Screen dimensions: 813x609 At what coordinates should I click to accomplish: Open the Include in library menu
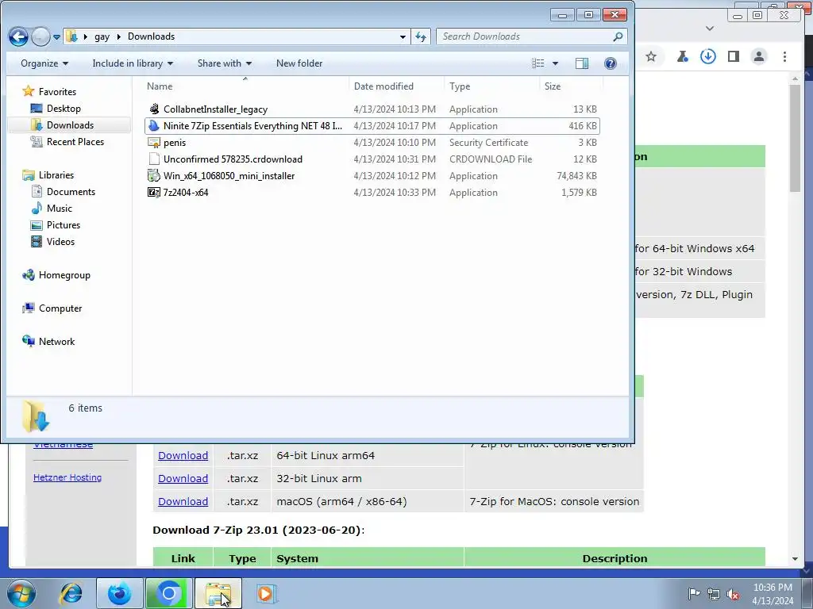(133, 63)
